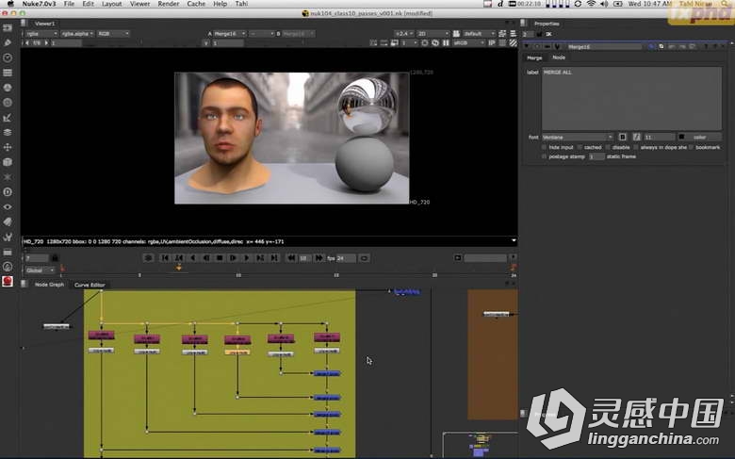735x459 pixels.
Task: Click the fps value field
Action: 347,258
